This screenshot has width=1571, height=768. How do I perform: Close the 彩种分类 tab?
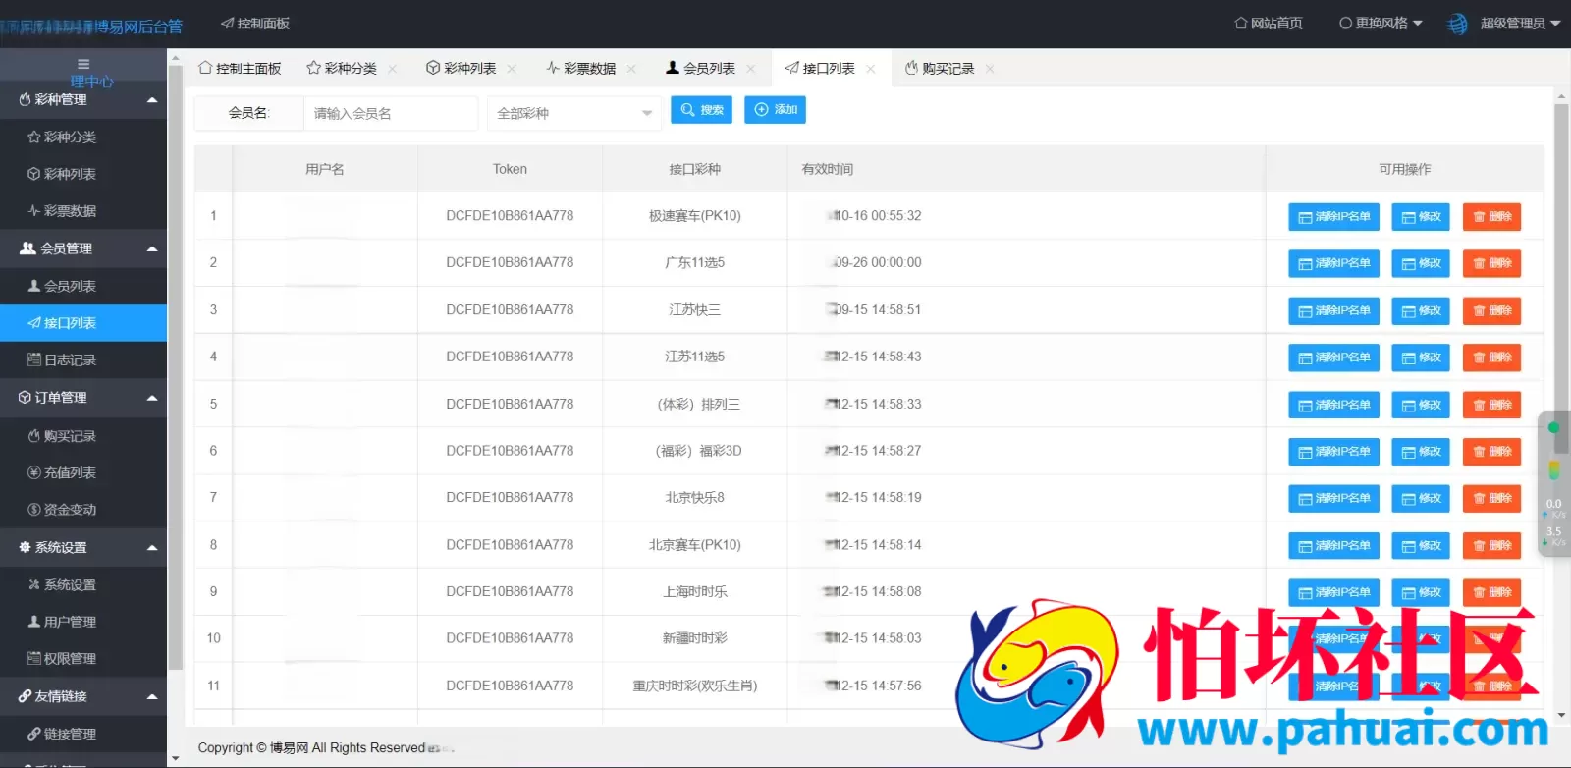pyautogui.click(x=393, y=69)
